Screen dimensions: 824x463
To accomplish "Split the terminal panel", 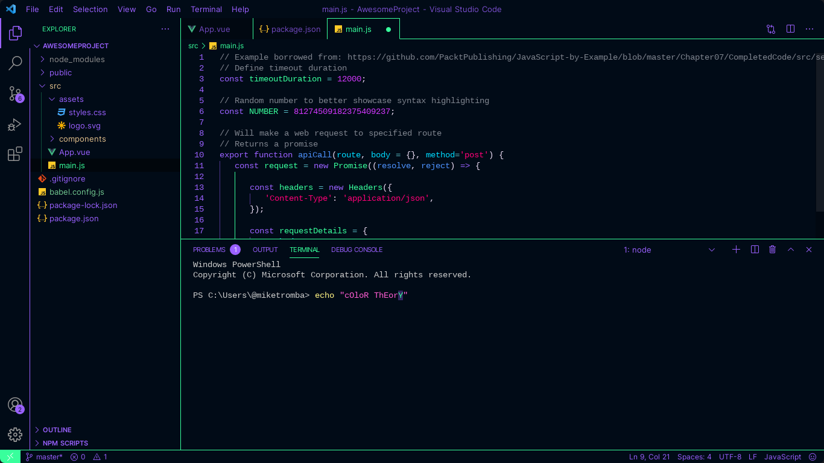I will (755, 250).
